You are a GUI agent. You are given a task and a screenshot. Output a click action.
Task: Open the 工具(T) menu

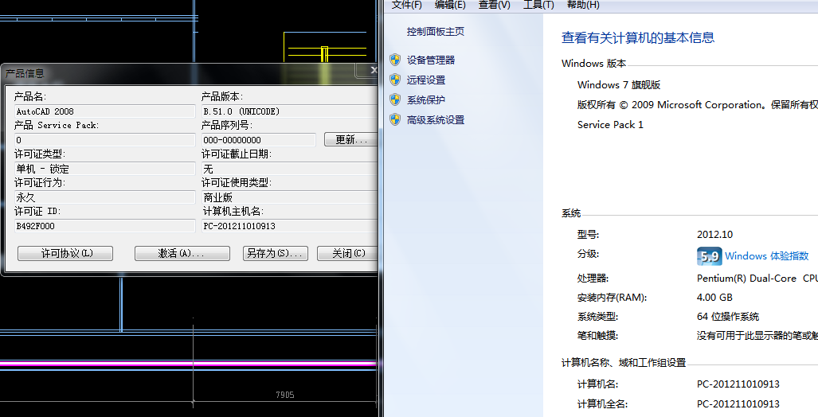(x=539, y=5)
